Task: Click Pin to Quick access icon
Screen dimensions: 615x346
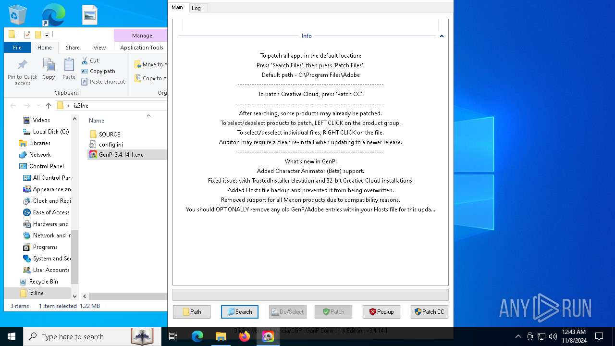Action: (23, 72)
